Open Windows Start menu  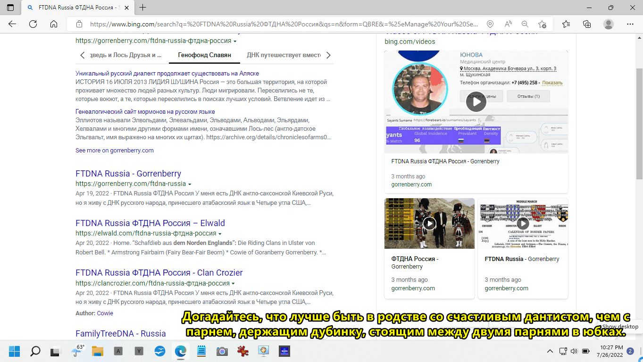point(14,351)
